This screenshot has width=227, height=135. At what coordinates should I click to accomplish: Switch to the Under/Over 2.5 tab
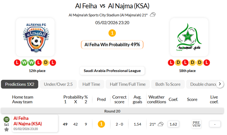pos(58,84)
